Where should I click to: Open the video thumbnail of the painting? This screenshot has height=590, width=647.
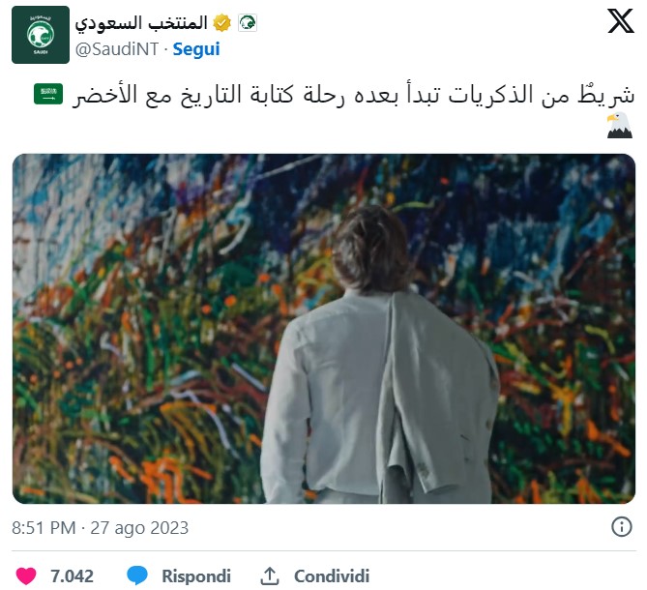[x=324, y=329]
